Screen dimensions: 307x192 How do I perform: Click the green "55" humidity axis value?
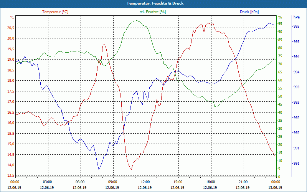(280, 89)
